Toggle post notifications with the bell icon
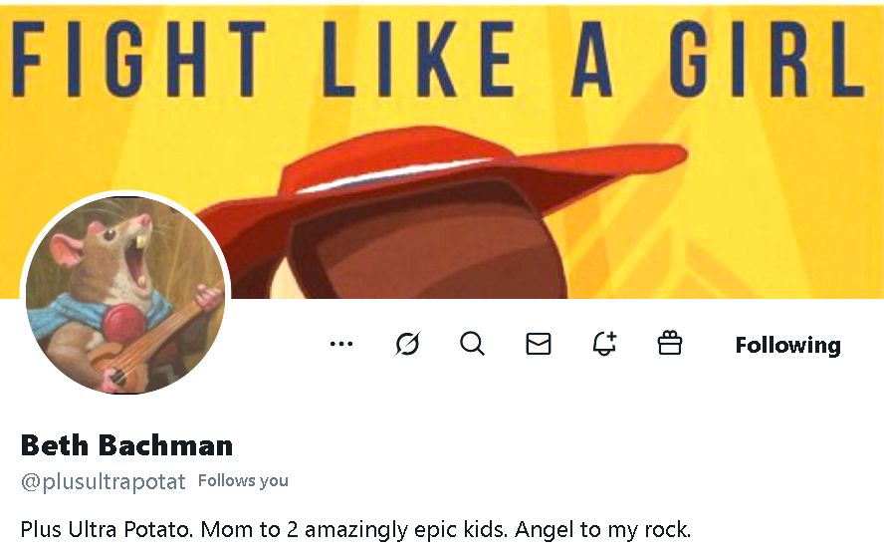 tap(604, 345)
